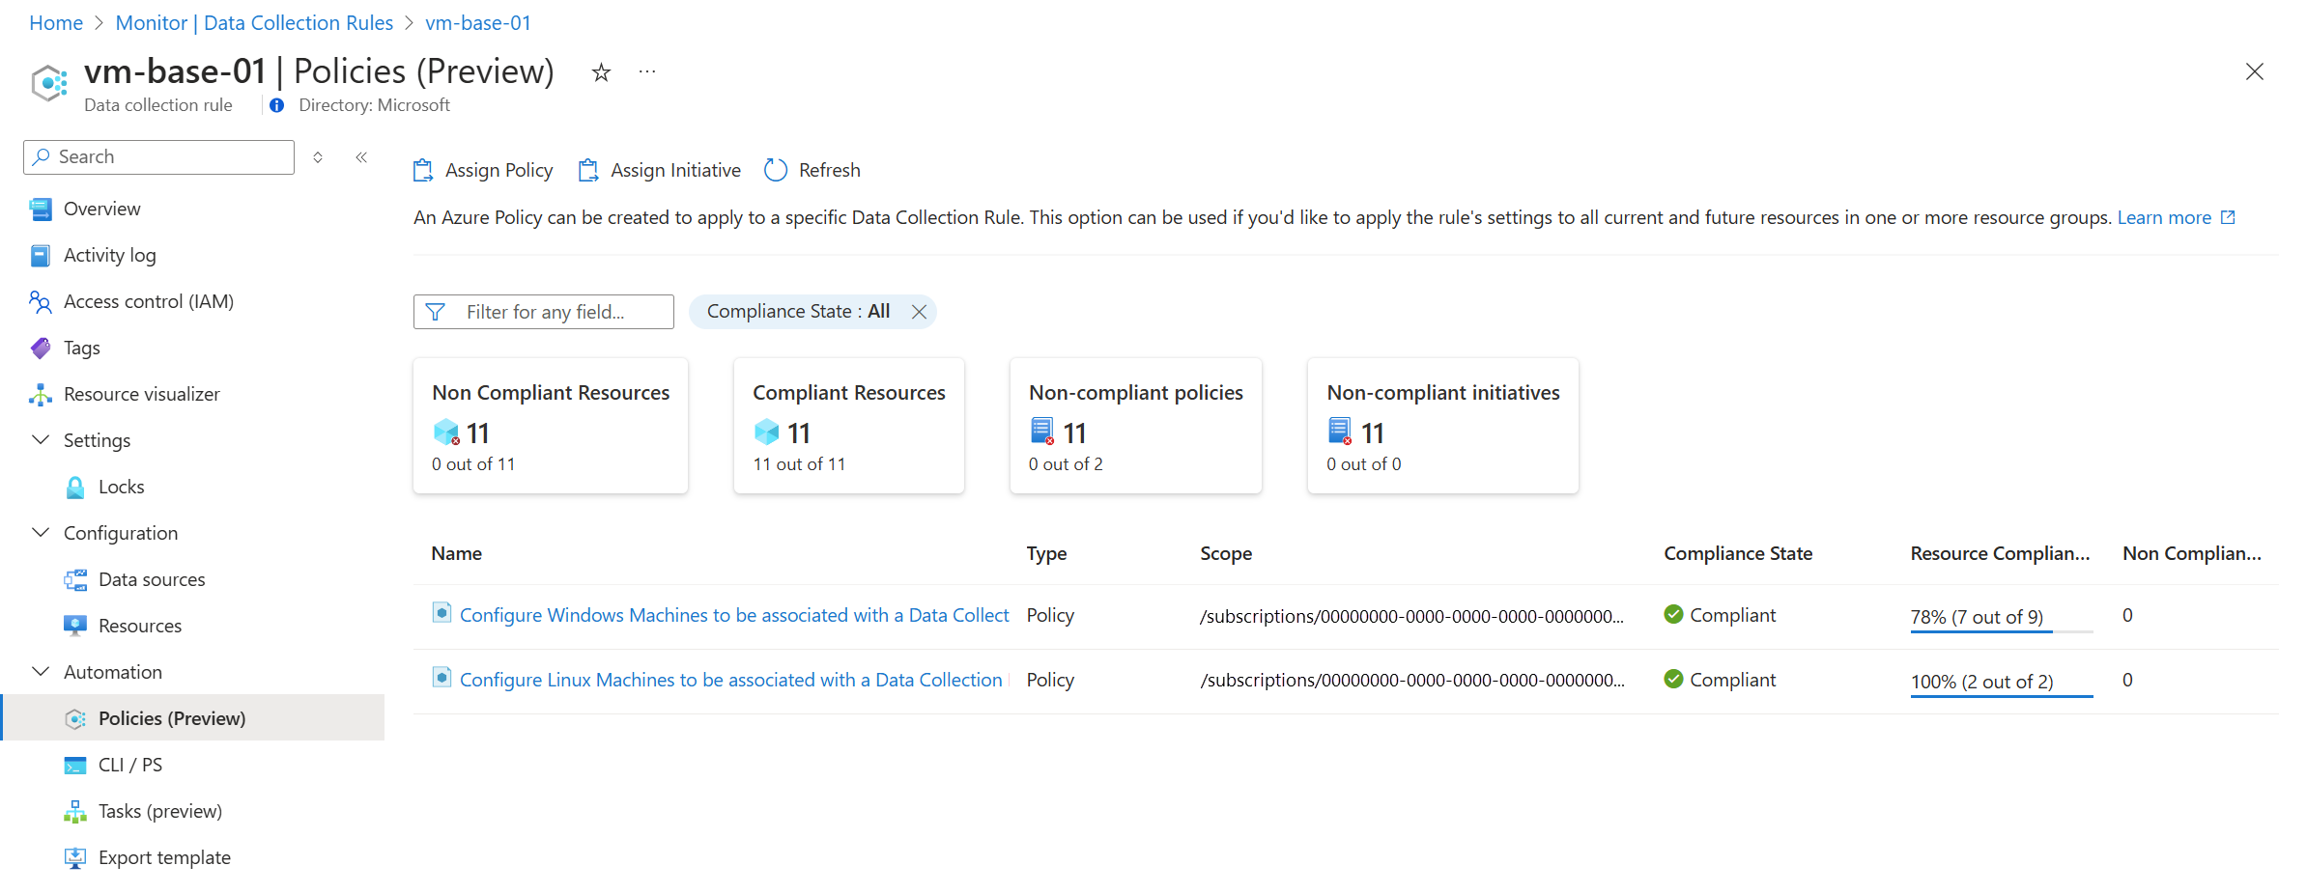
Task: Go to Activity log
Action: pos(109,256)
